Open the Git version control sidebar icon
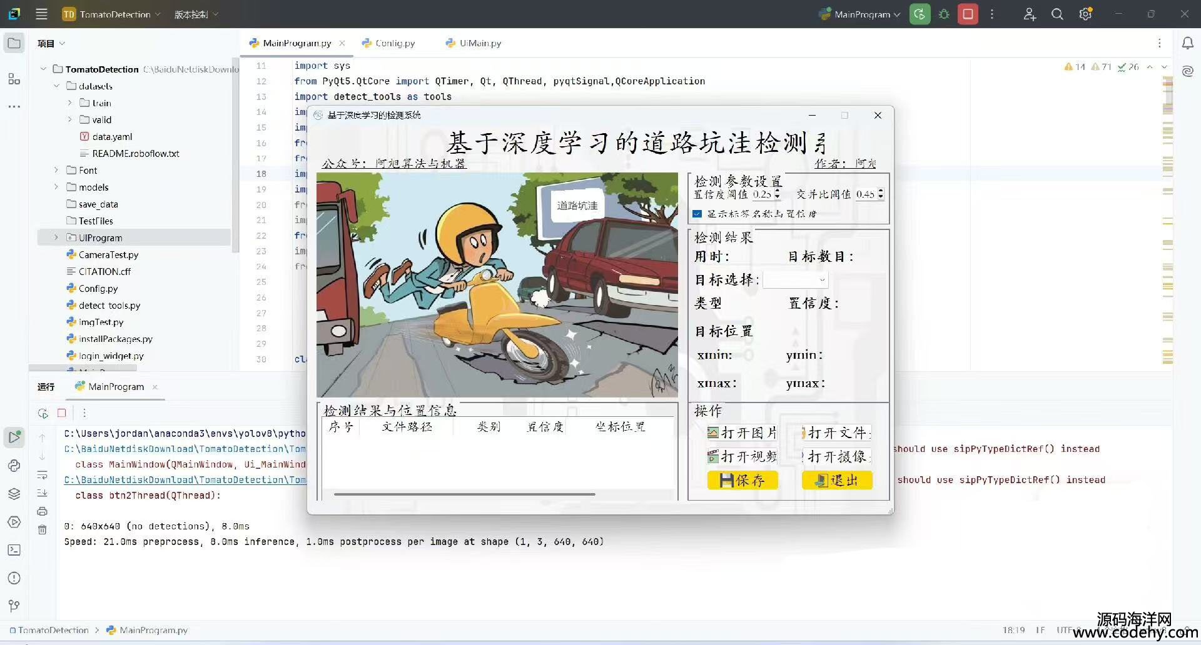 14,606
